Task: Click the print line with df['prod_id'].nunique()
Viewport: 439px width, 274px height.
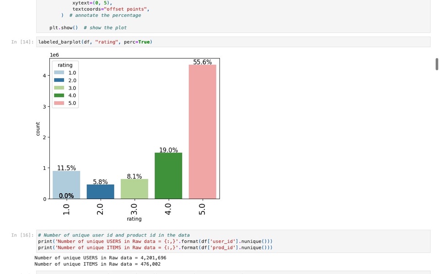Action: coord(155,248)
